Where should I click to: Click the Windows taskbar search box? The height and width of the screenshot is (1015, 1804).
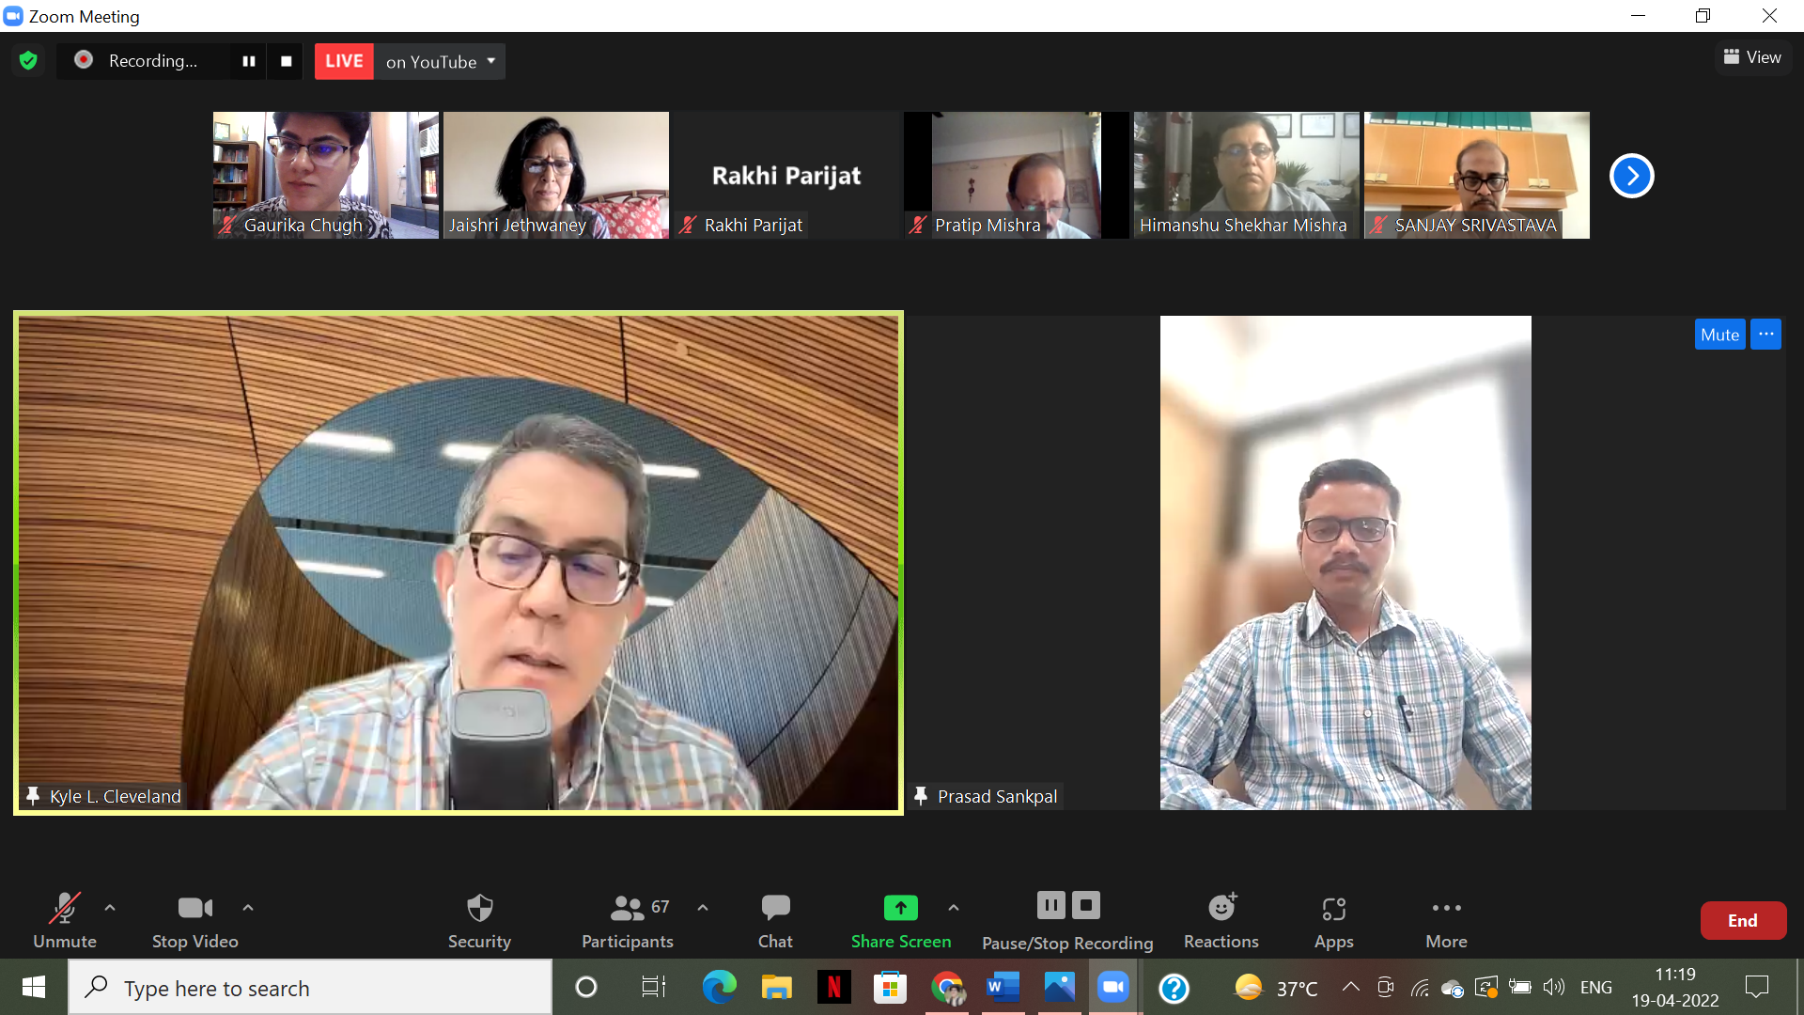(310, 988)
